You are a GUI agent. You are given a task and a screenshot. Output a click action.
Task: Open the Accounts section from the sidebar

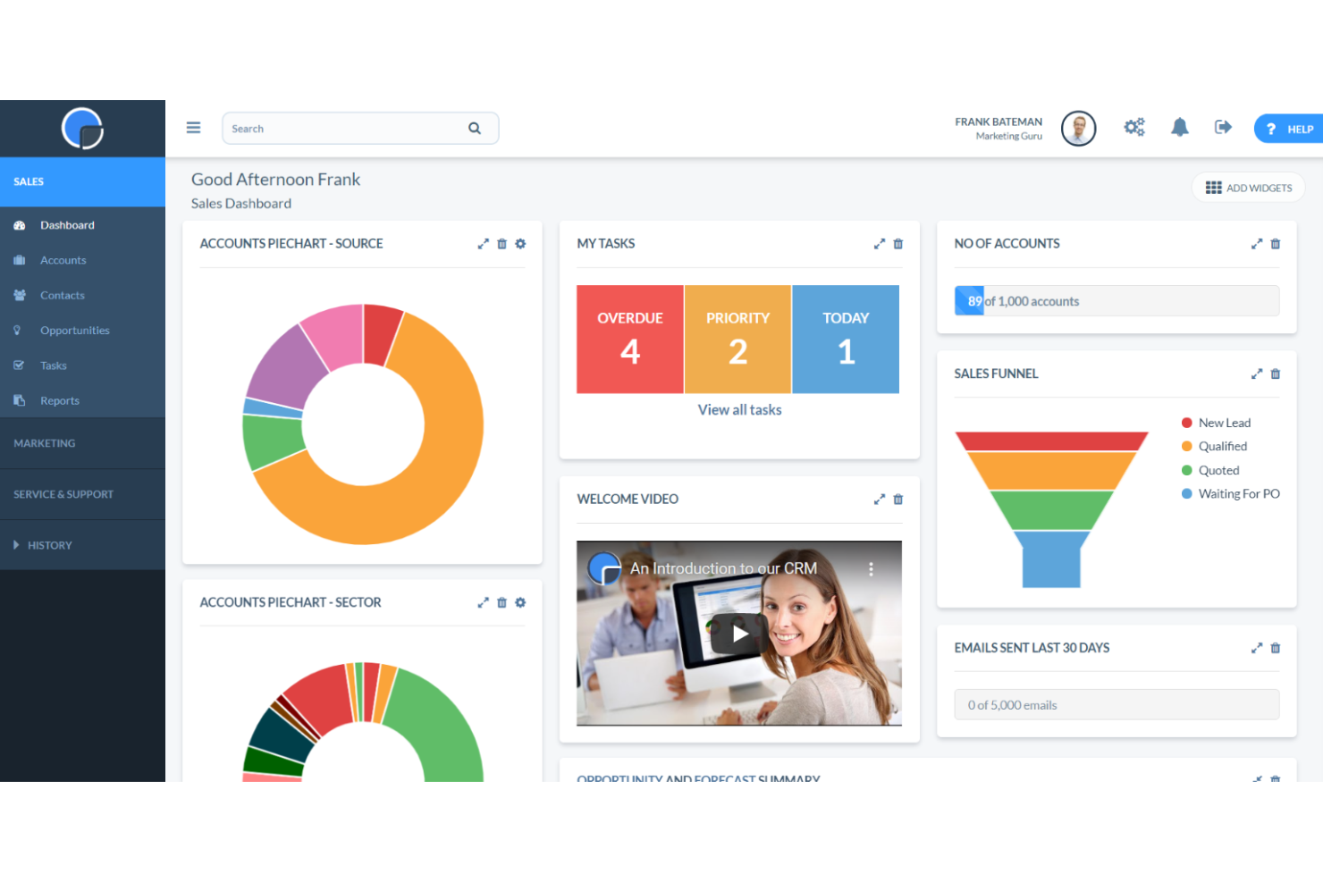[x=63, y=260]
